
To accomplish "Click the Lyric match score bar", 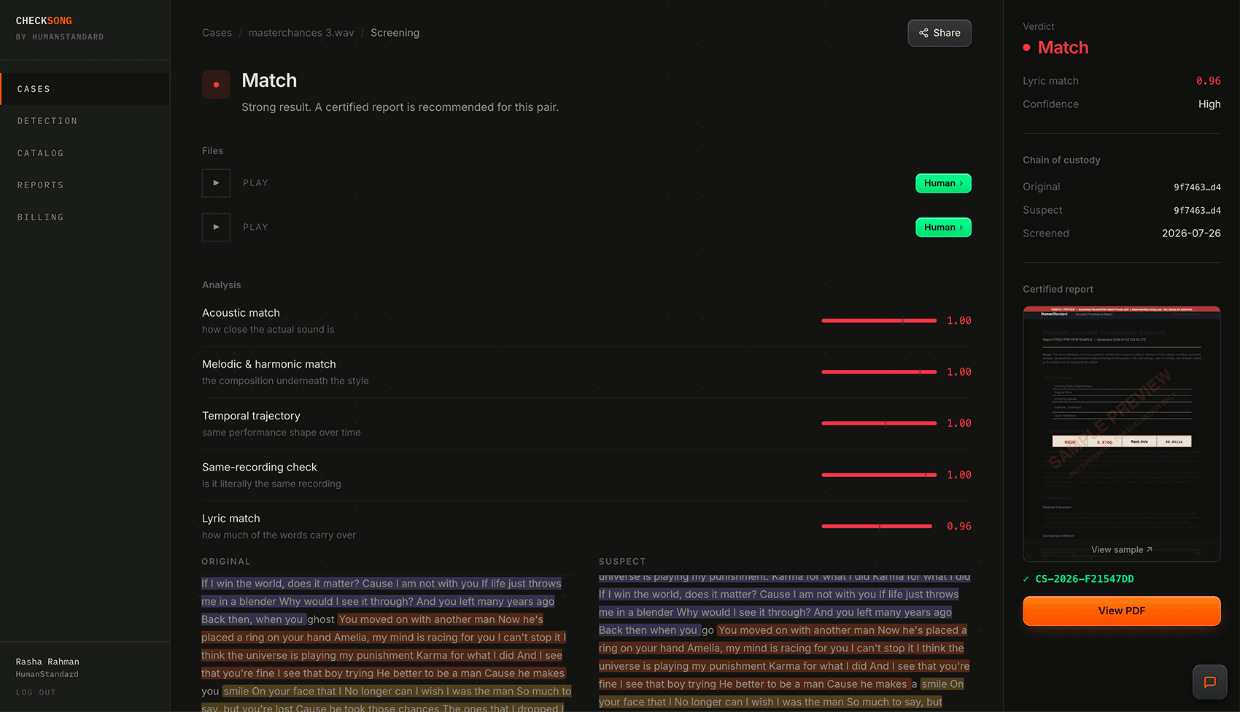I will click(877, 526).
